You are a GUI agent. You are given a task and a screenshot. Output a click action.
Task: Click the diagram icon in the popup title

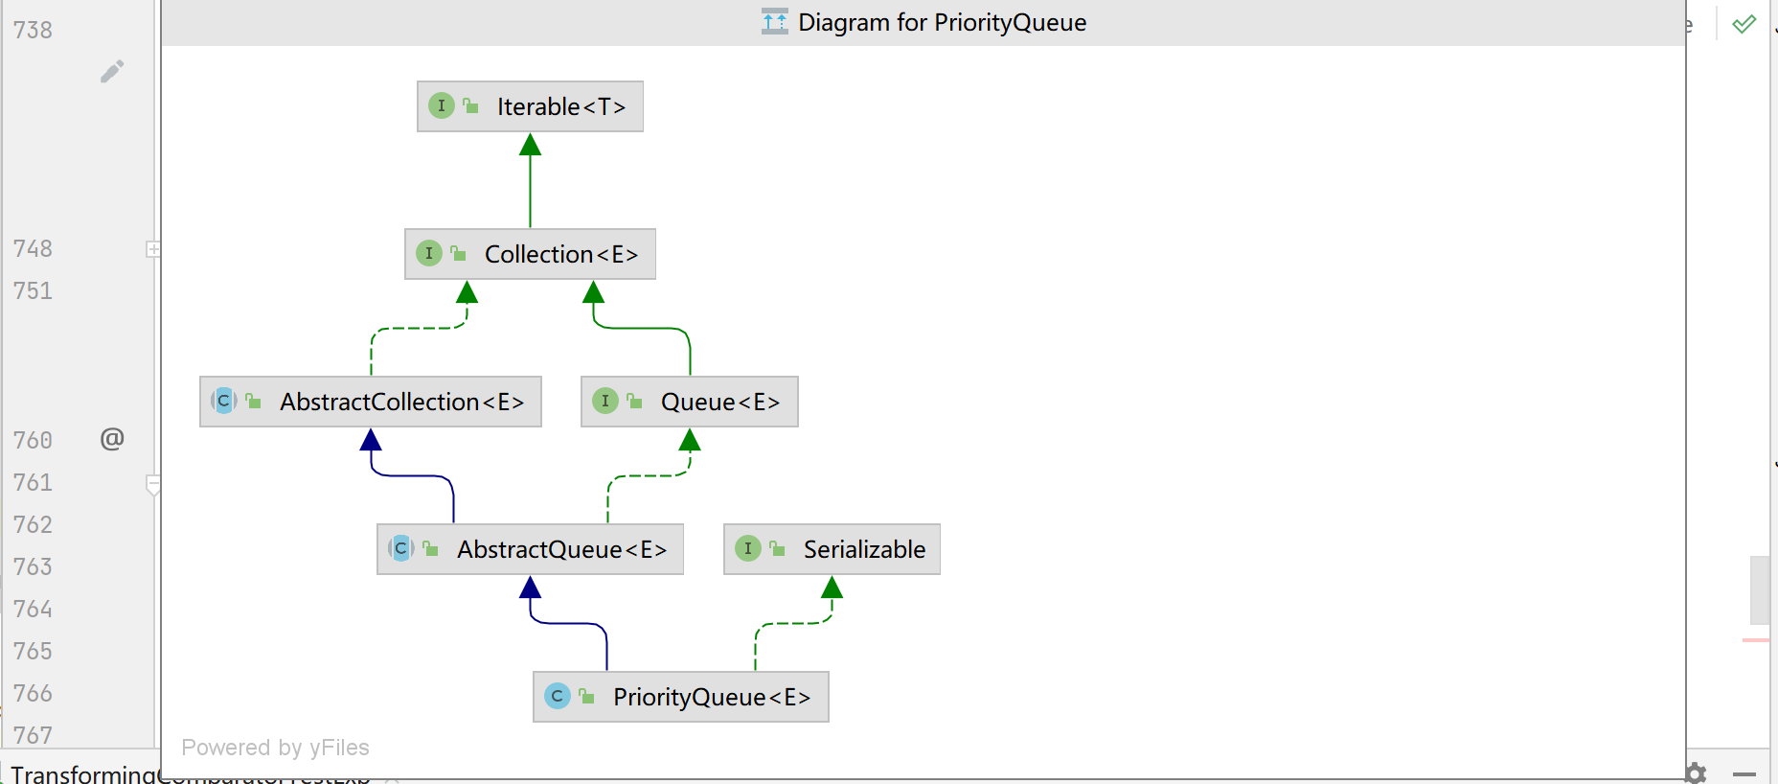point(775,21)
